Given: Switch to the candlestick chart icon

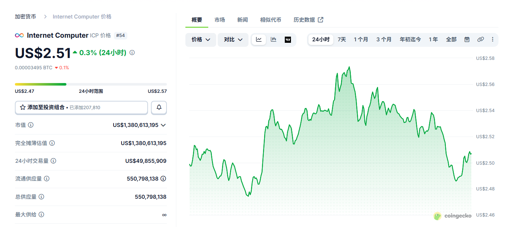Looking at the screenshot, I should 274,40.
